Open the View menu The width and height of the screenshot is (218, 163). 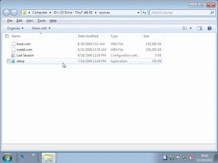[30, 21]
